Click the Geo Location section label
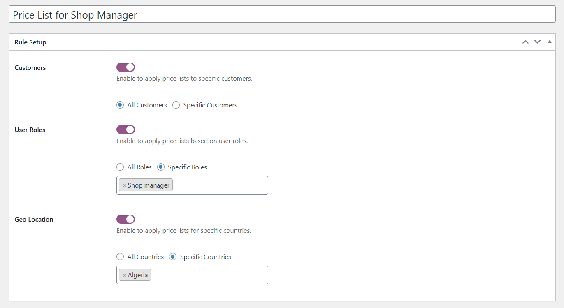This screenshot has height=308, width=564. 34,219
